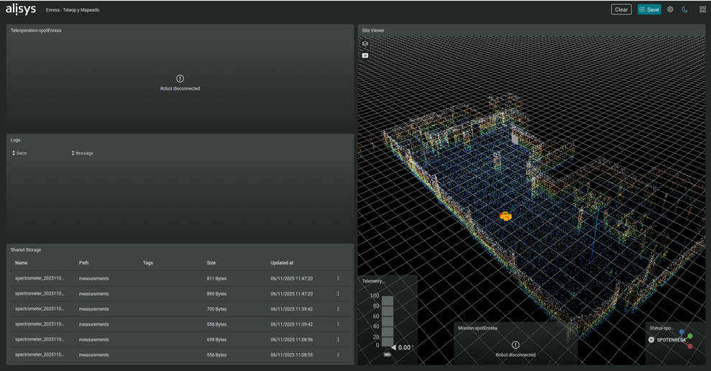
Task: Click the 558 Bytes size cell
Action: 216,324
